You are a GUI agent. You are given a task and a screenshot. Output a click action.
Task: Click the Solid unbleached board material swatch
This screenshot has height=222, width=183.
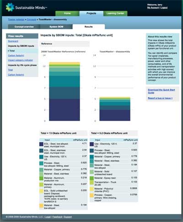[x=91, y=172]
